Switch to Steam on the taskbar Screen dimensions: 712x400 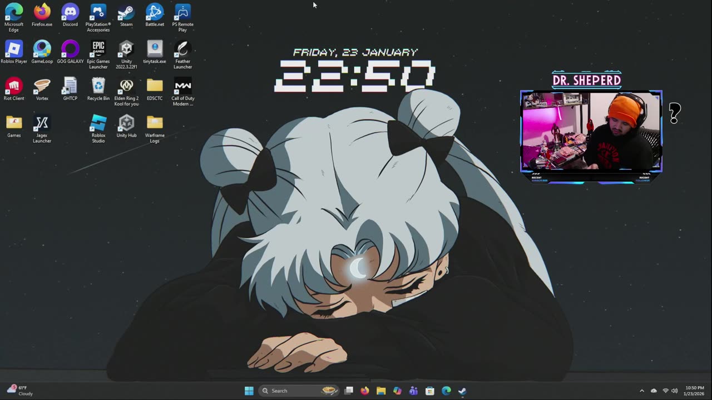pos(462,391)
